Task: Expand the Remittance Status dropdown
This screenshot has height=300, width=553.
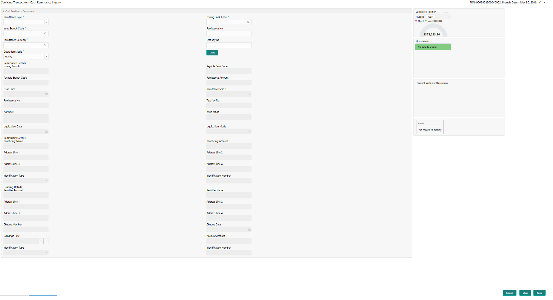Action: click(249, 94)
